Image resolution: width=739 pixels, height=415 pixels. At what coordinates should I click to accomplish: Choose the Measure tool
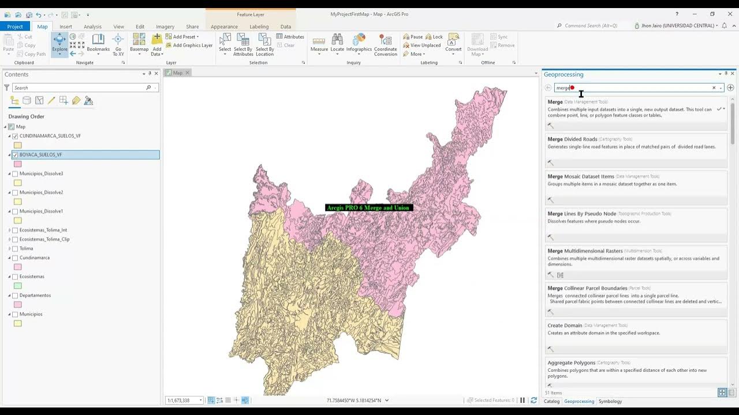point(319,44)
